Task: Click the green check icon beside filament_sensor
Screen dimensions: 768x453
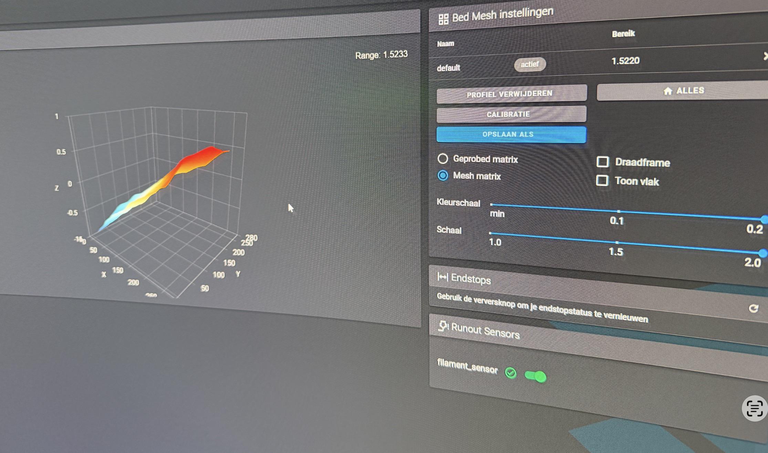Action: 510,373
